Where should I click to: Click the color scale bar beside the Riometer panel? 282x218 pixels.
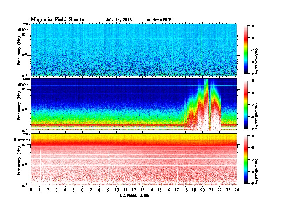(x=245, y=160)
